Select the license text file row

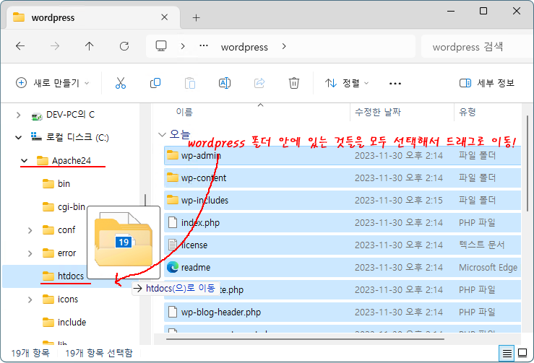coord(343,245)
